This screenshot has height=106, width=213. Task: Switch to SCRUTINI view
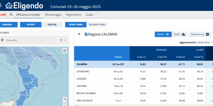tap(52, 25)
